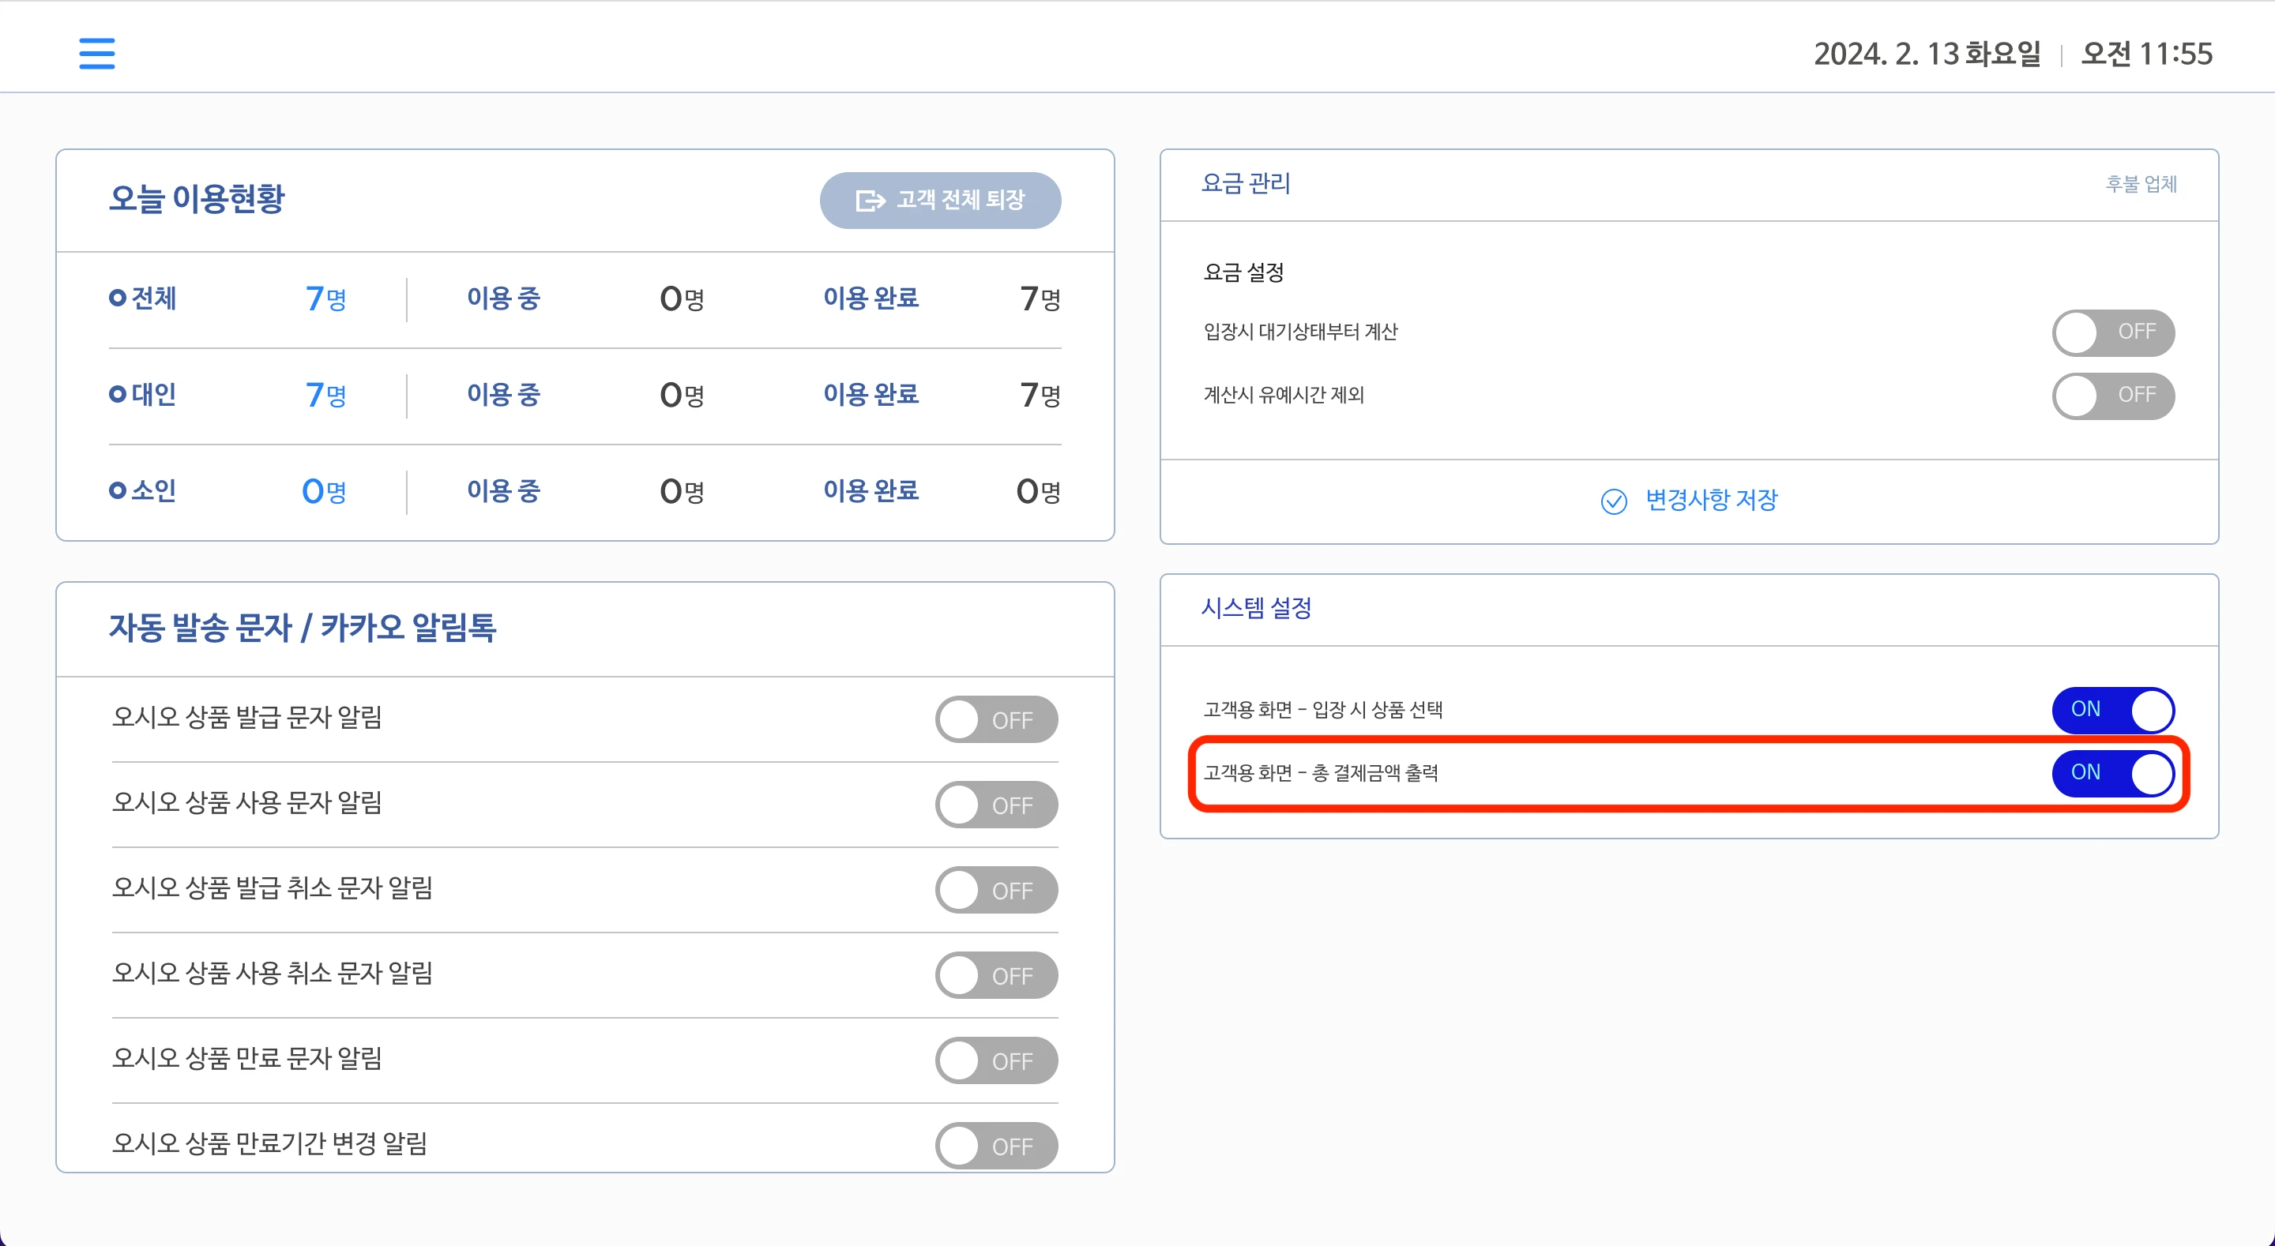Click the date 2024. 2. 13 화요일
This screenshot has height=1246, width=2275.
point(1927,54)
